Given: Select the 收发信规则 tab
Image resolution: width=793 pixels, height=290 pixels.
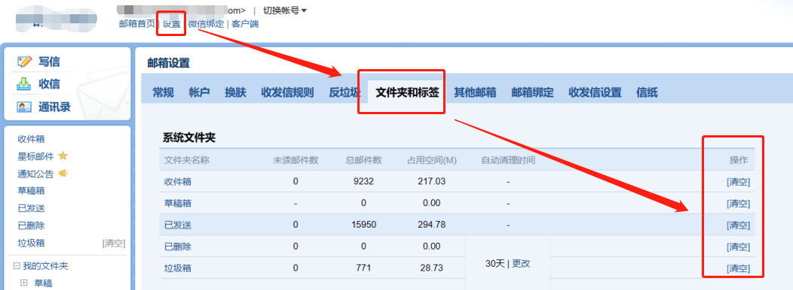Looking at the screenshot, I should pos(287,93).
